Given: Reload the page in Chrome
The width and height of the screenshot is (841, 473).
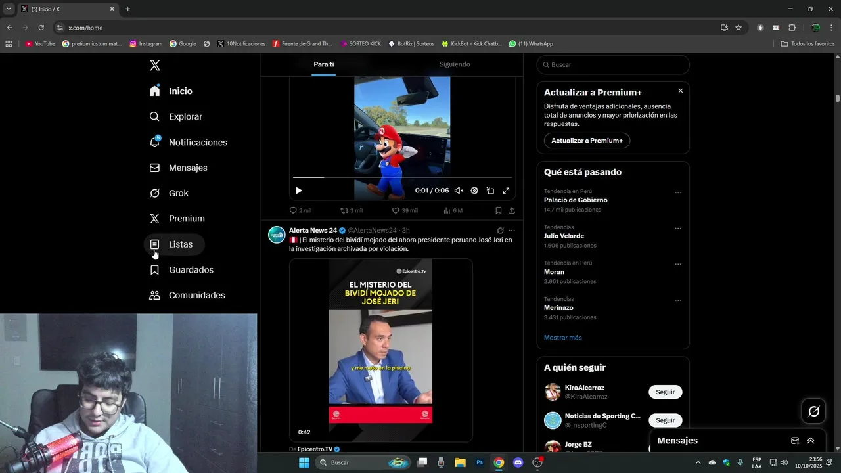Looking at the screenshot, I should (x=41, y=28).
